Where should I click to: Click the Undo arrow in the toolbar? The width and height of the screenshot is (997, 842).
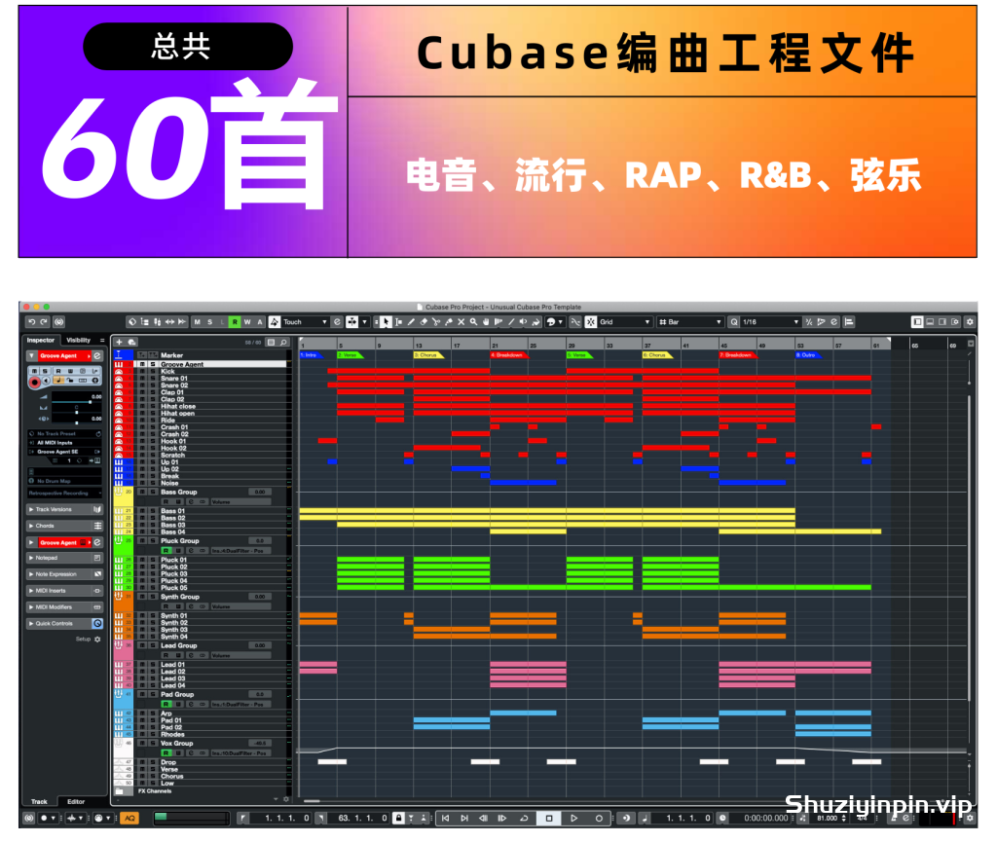pyautogui.click(x=32, y=322)
